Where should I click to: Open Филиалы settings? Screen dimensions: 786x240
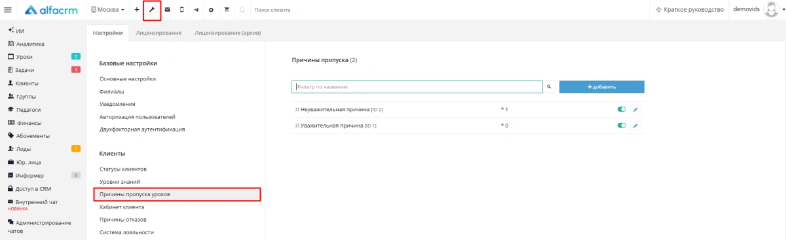(112, 92)
